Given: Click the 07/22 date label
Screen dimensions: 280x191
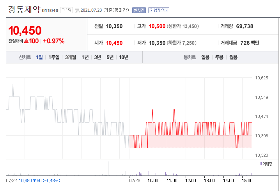Looking at the screenshot, I should click(11, 180).
